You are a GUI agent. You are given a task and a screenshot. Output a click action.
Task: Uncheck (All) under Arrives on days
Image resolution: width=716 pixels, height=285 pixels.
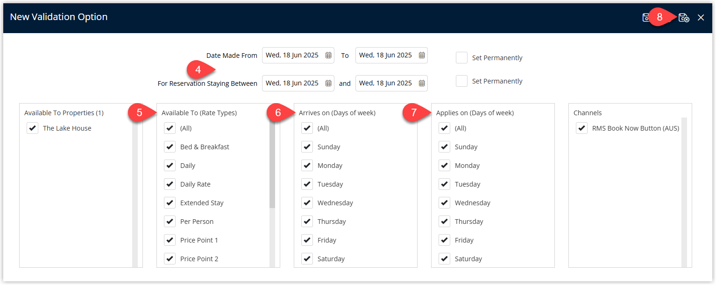tap(307, 128)
